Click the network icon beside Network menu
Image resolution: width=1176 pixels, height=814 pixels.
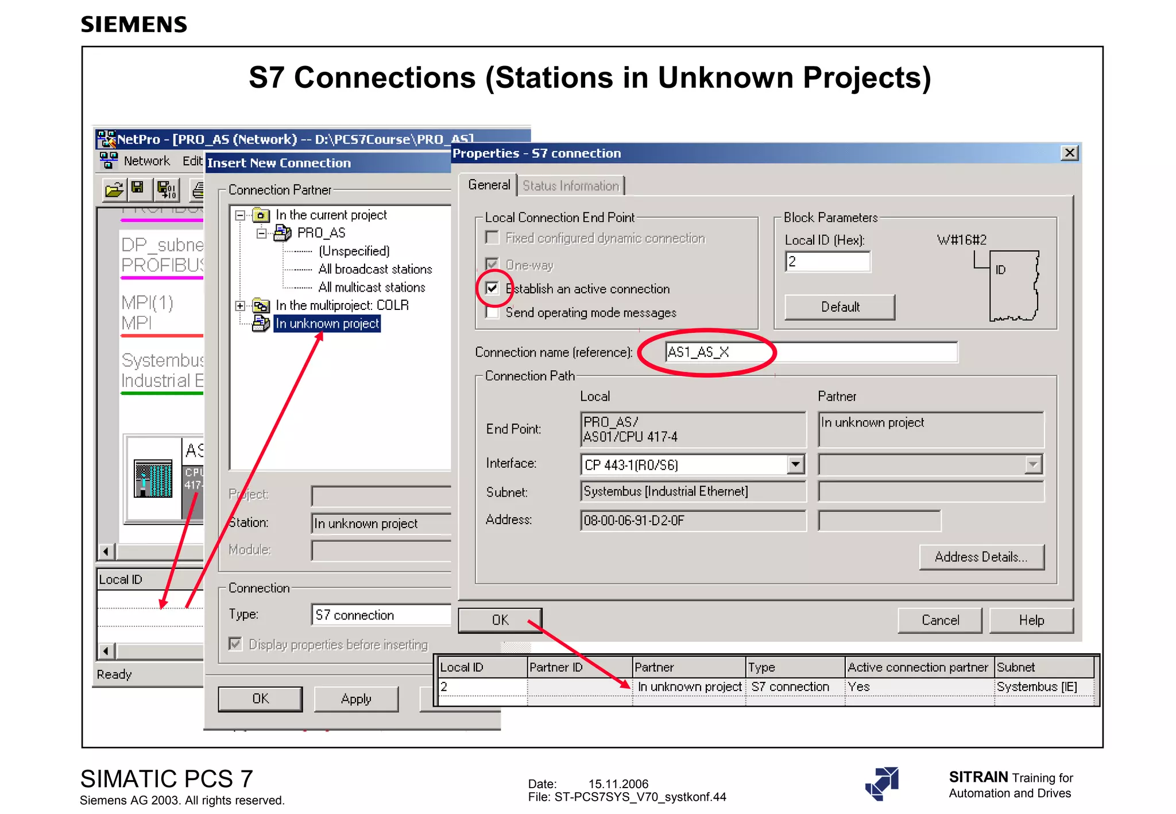pos(109,160)
